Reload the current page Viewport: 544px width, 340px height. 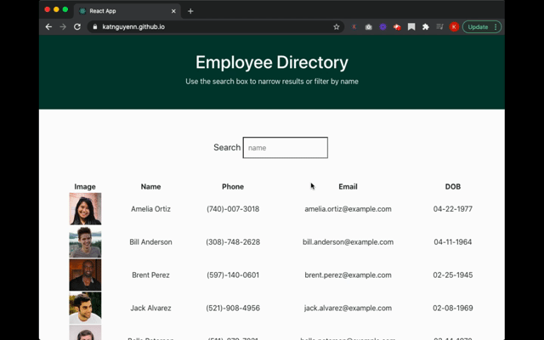coord(77,26)
